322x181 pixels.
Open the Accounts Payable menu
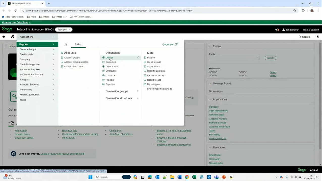pos(37,70)
